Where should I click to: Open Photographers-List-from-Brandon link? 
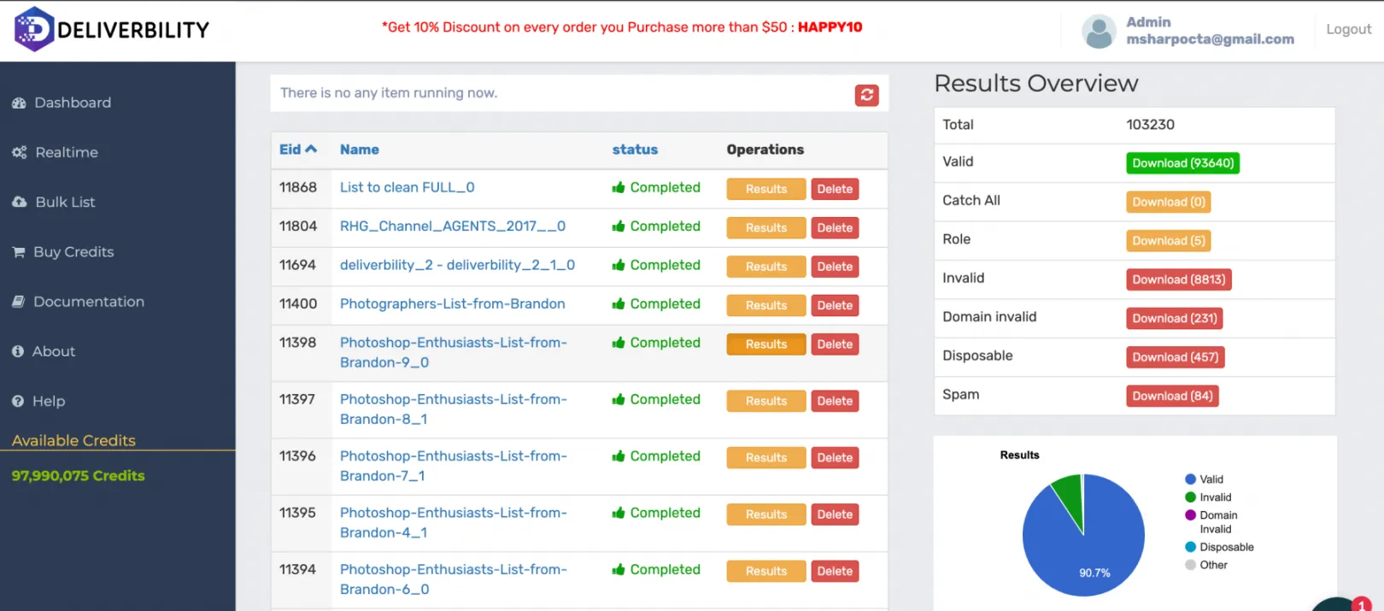(x=452, y=303)
